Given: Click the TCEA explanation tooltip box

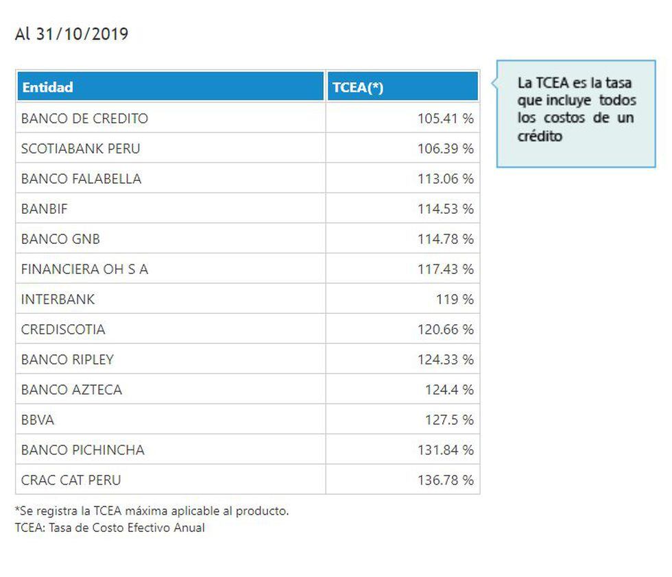Looking at the screenshot, I should [576, 113].
